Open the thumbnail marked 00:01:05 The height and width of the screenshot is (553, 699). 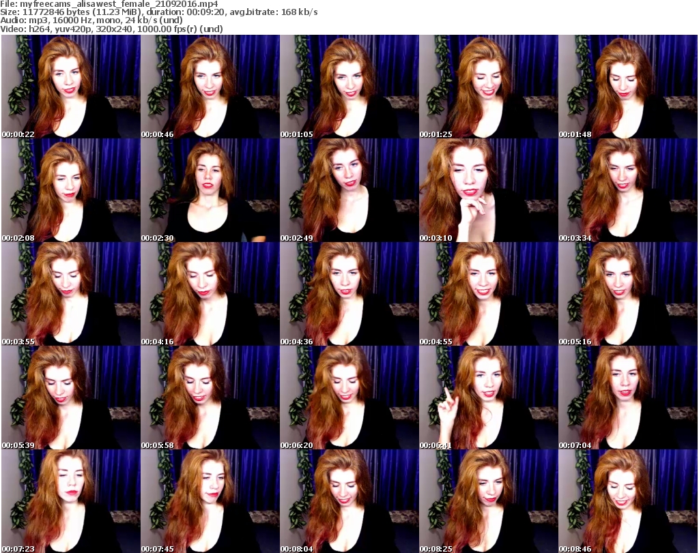coord(349,87)
